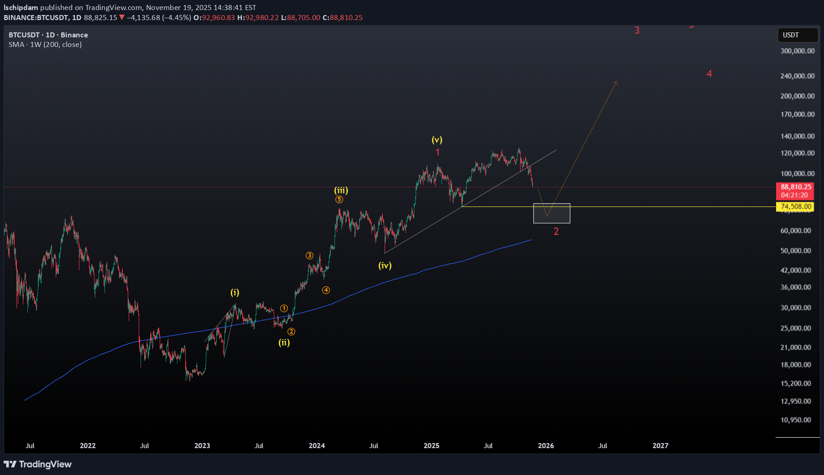824x475 pixels.
Task: Click the orange circled 1 wave marker
Action: pyautogui.click(x=284, y=309)
